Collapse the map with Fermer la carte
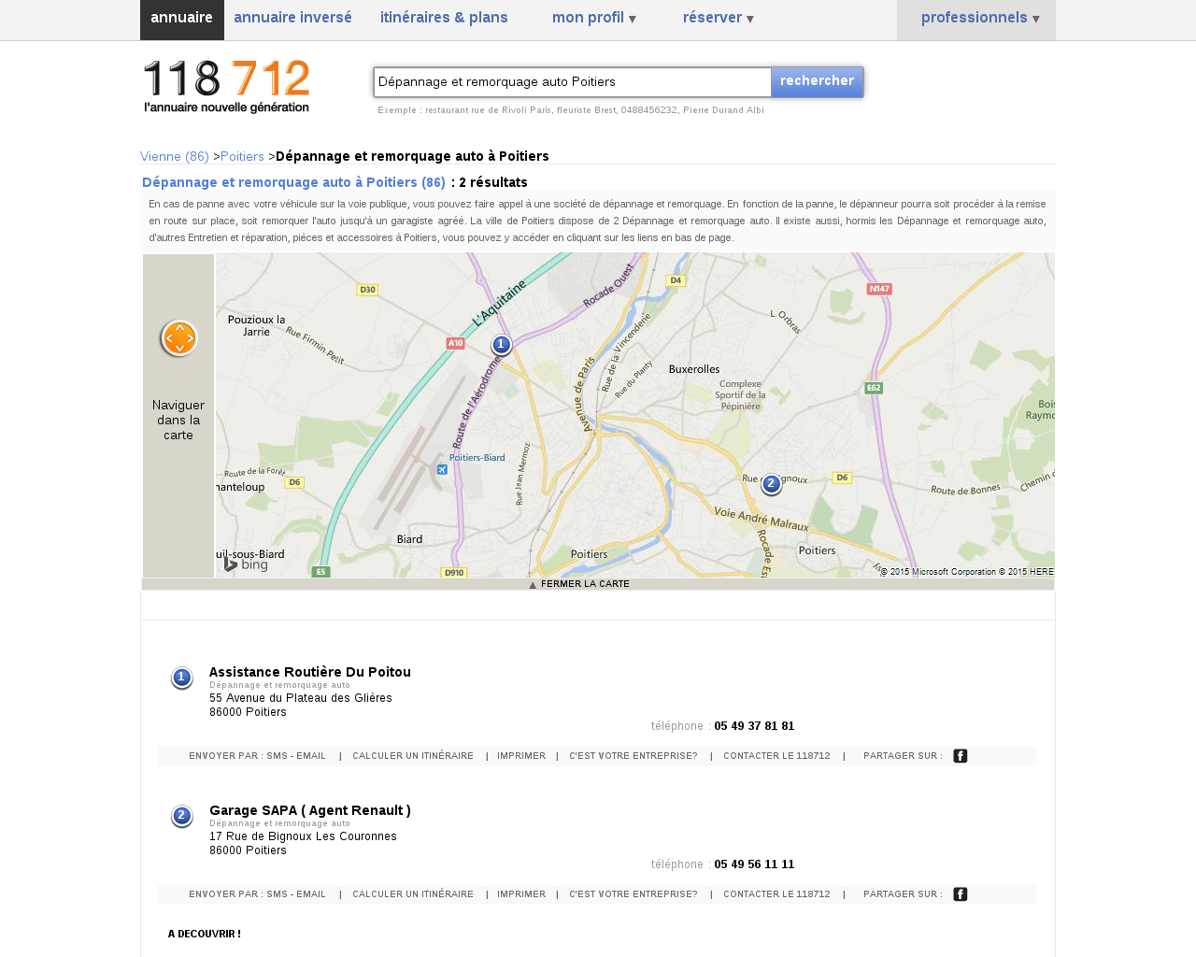 [x=579, y=584]
